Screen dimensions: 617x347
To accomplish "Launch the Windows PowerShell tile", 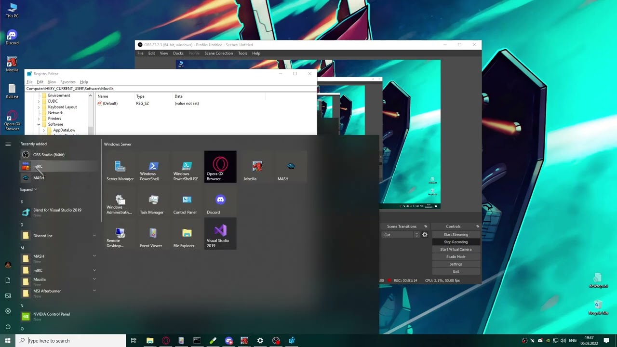I will pos(153,167).
